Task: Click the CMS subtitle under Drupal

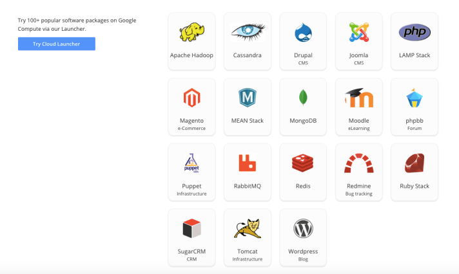Action: 303,63
